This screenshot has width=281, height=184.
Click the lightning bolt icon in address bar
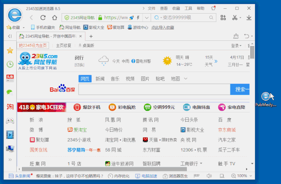pyautogui.click(x=138, y=18)
